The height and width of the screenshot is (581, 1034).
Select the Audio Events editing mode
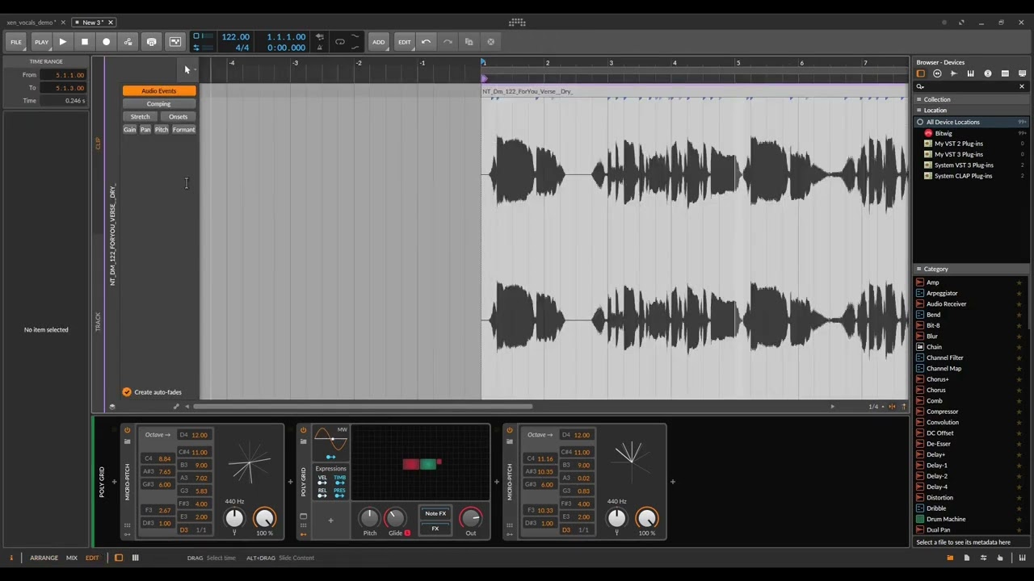pyautogui.click(x=159, y=91)
